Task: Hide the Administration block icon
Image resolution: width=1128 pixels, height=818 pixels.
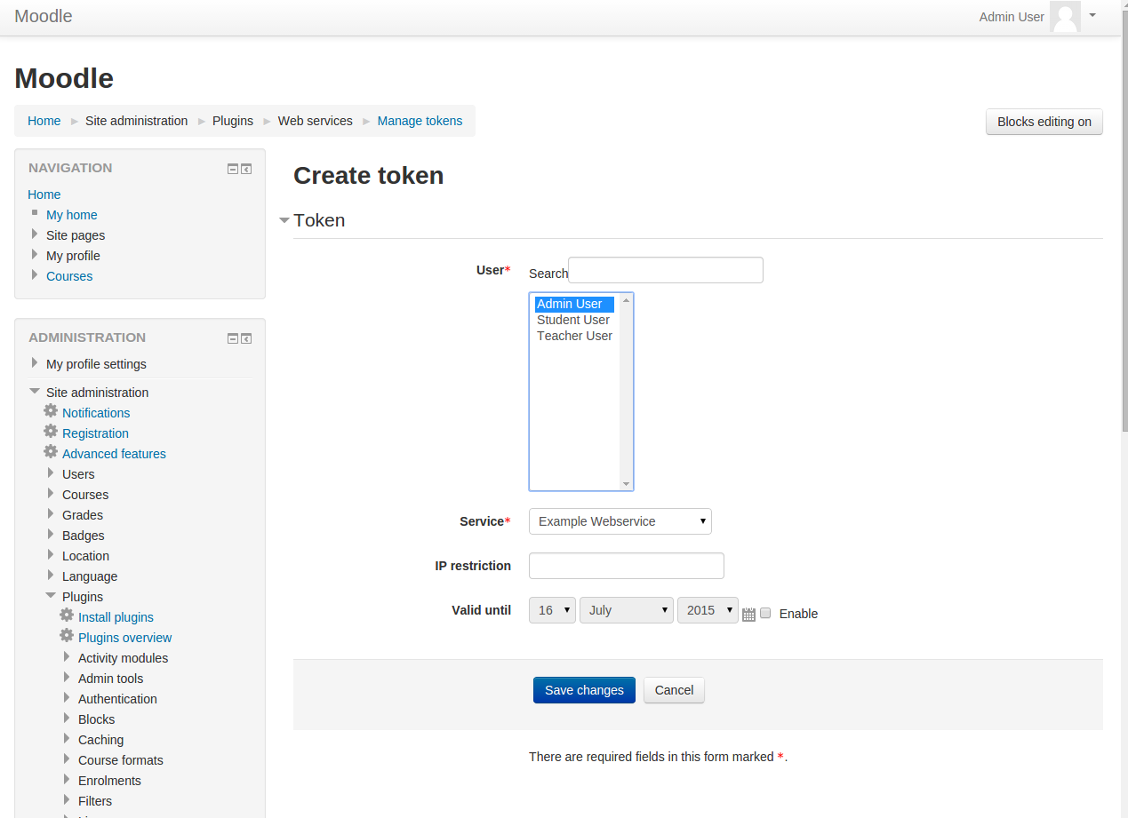Action: 233,338
